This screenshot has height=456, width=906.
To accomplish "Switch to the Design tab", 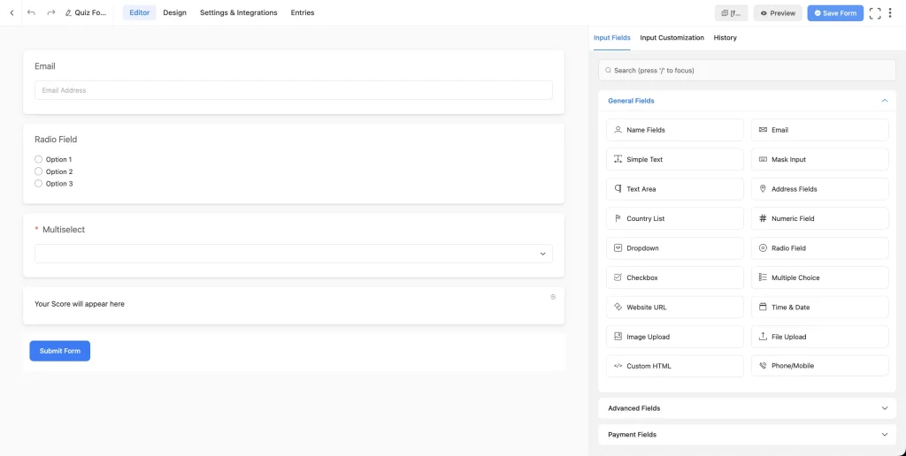I will coord(174,12).
